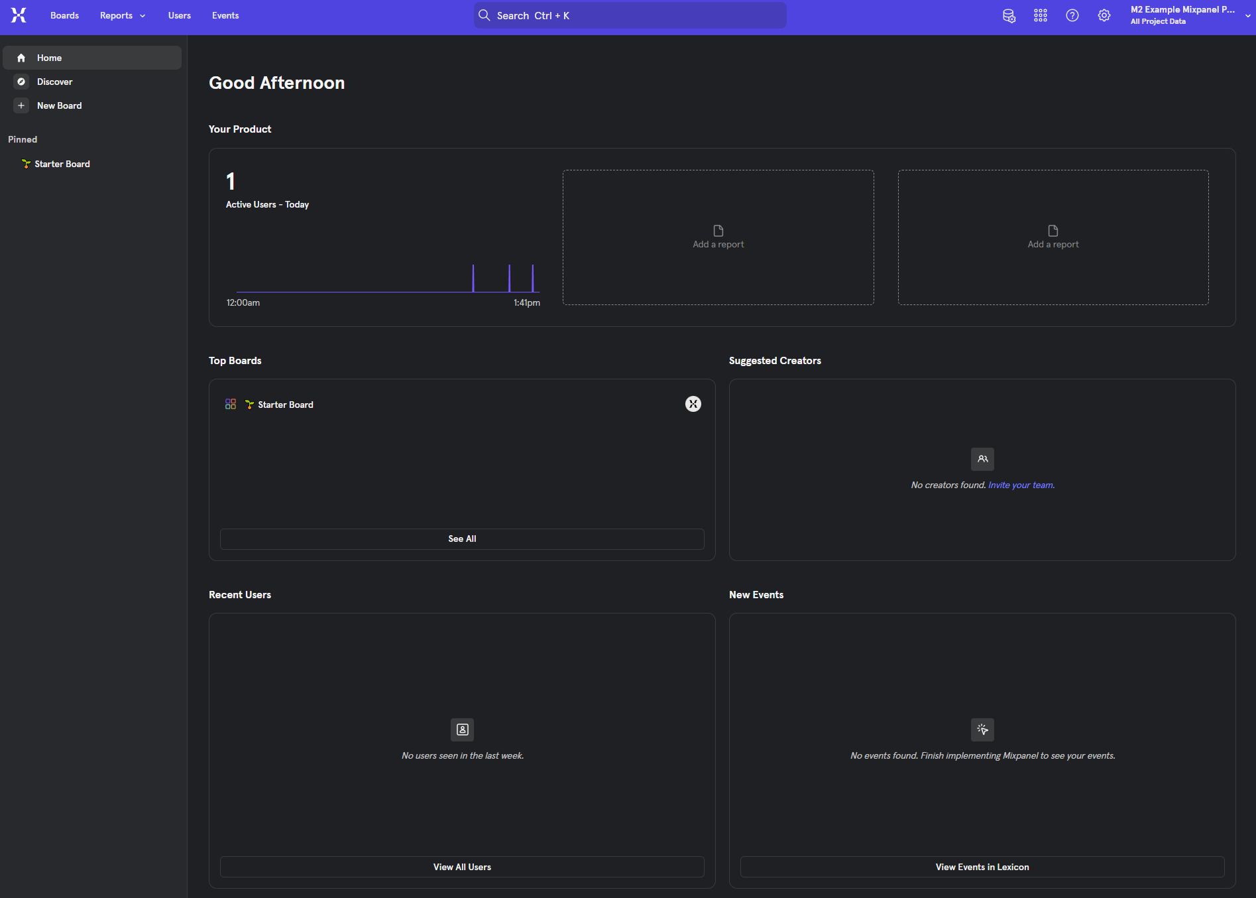Click the See All boards button
Screen dimensions: 1256x898
click(462, 539)
